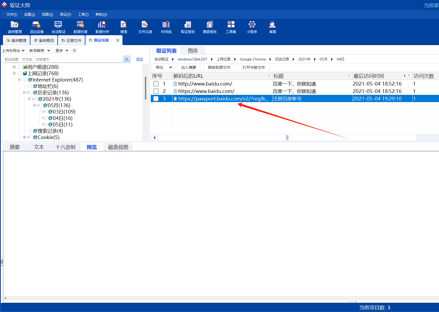Sort by the 解码后的URL column header
The image size is (439, 312).
[x=222, y=76]
